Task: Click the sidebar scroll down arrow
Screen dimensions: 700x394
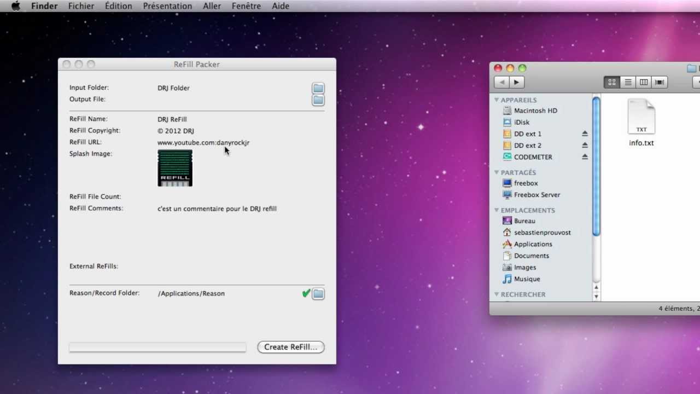Action: pos(597,297)
